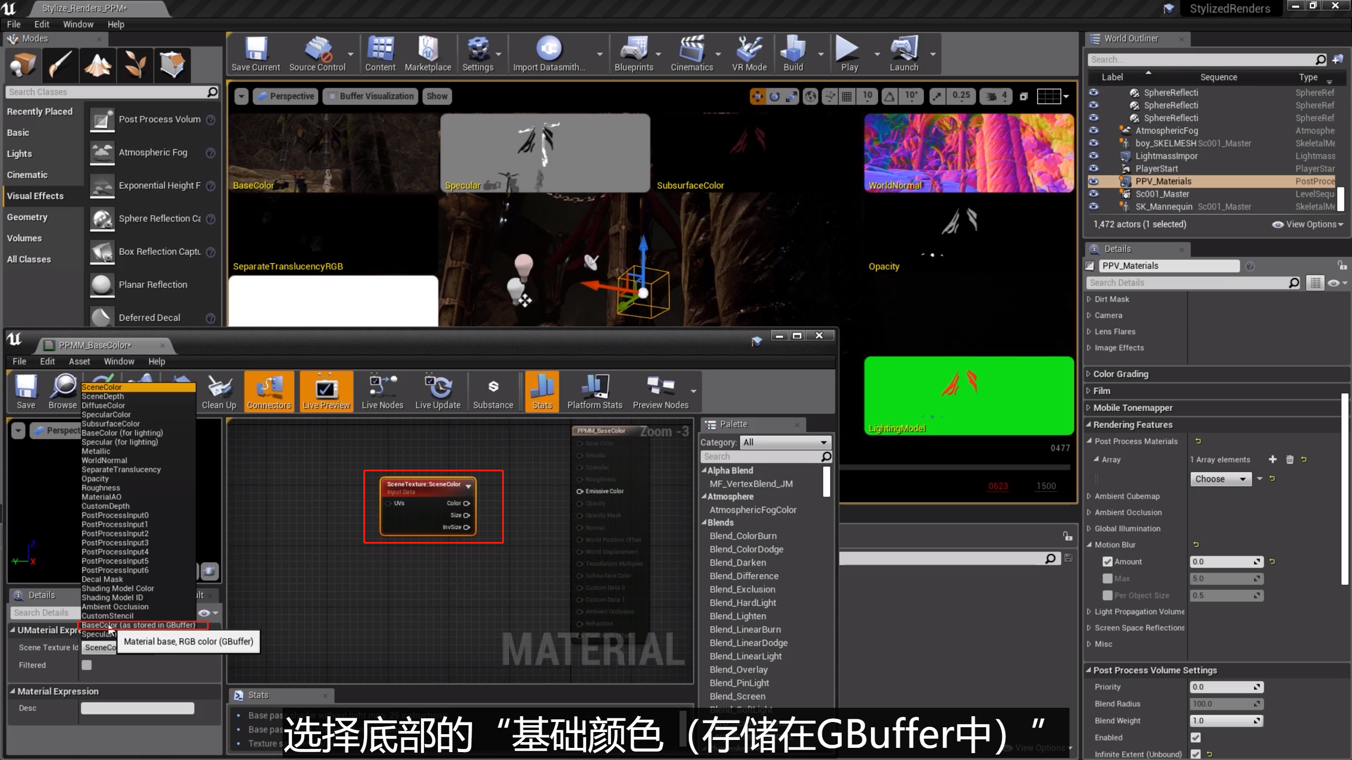
Task: Open the Asset menu in the material editor
Action: tap(79, 362)
